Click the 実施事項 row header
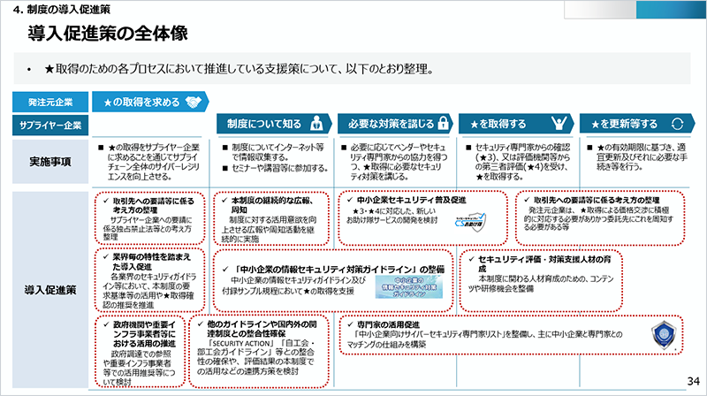Image resolution: width=707 pixels, height=396 pixels. [50, 162]
